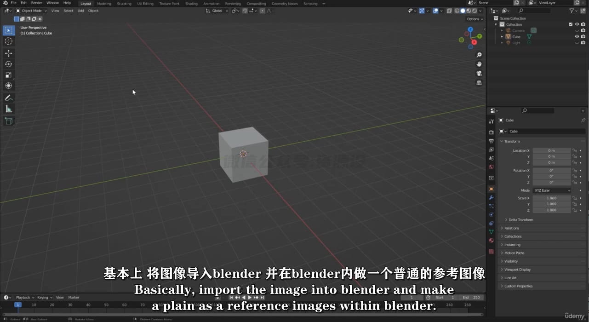Select the Select Box tool

point(8,30)
